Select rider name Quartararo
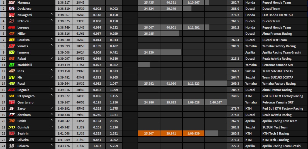The height and width of the screenshot is (149, 308). 25,102
